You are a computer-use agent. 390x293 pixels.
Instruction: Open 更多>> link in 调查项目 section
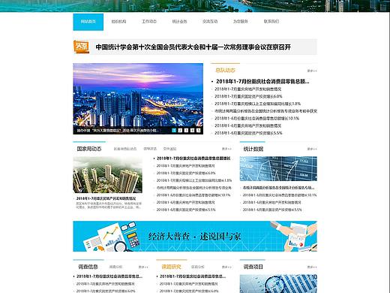coord(312,267)
